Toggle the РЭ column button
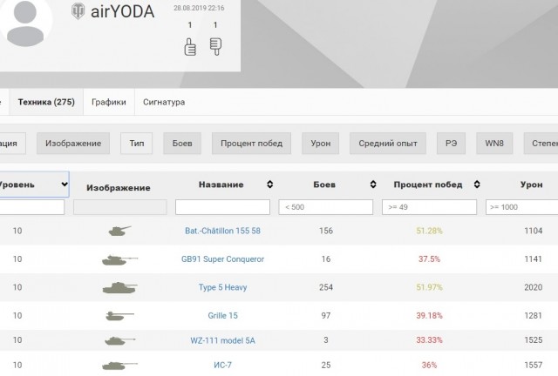 (x=451, y=144)
